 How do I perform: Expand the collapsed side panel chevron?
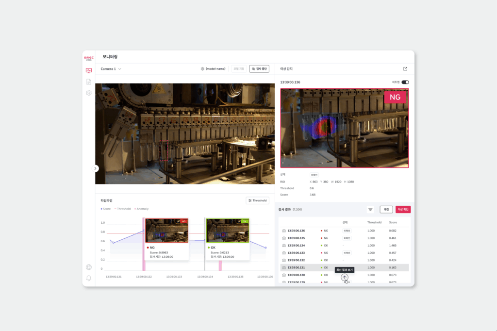coord(95,168)
